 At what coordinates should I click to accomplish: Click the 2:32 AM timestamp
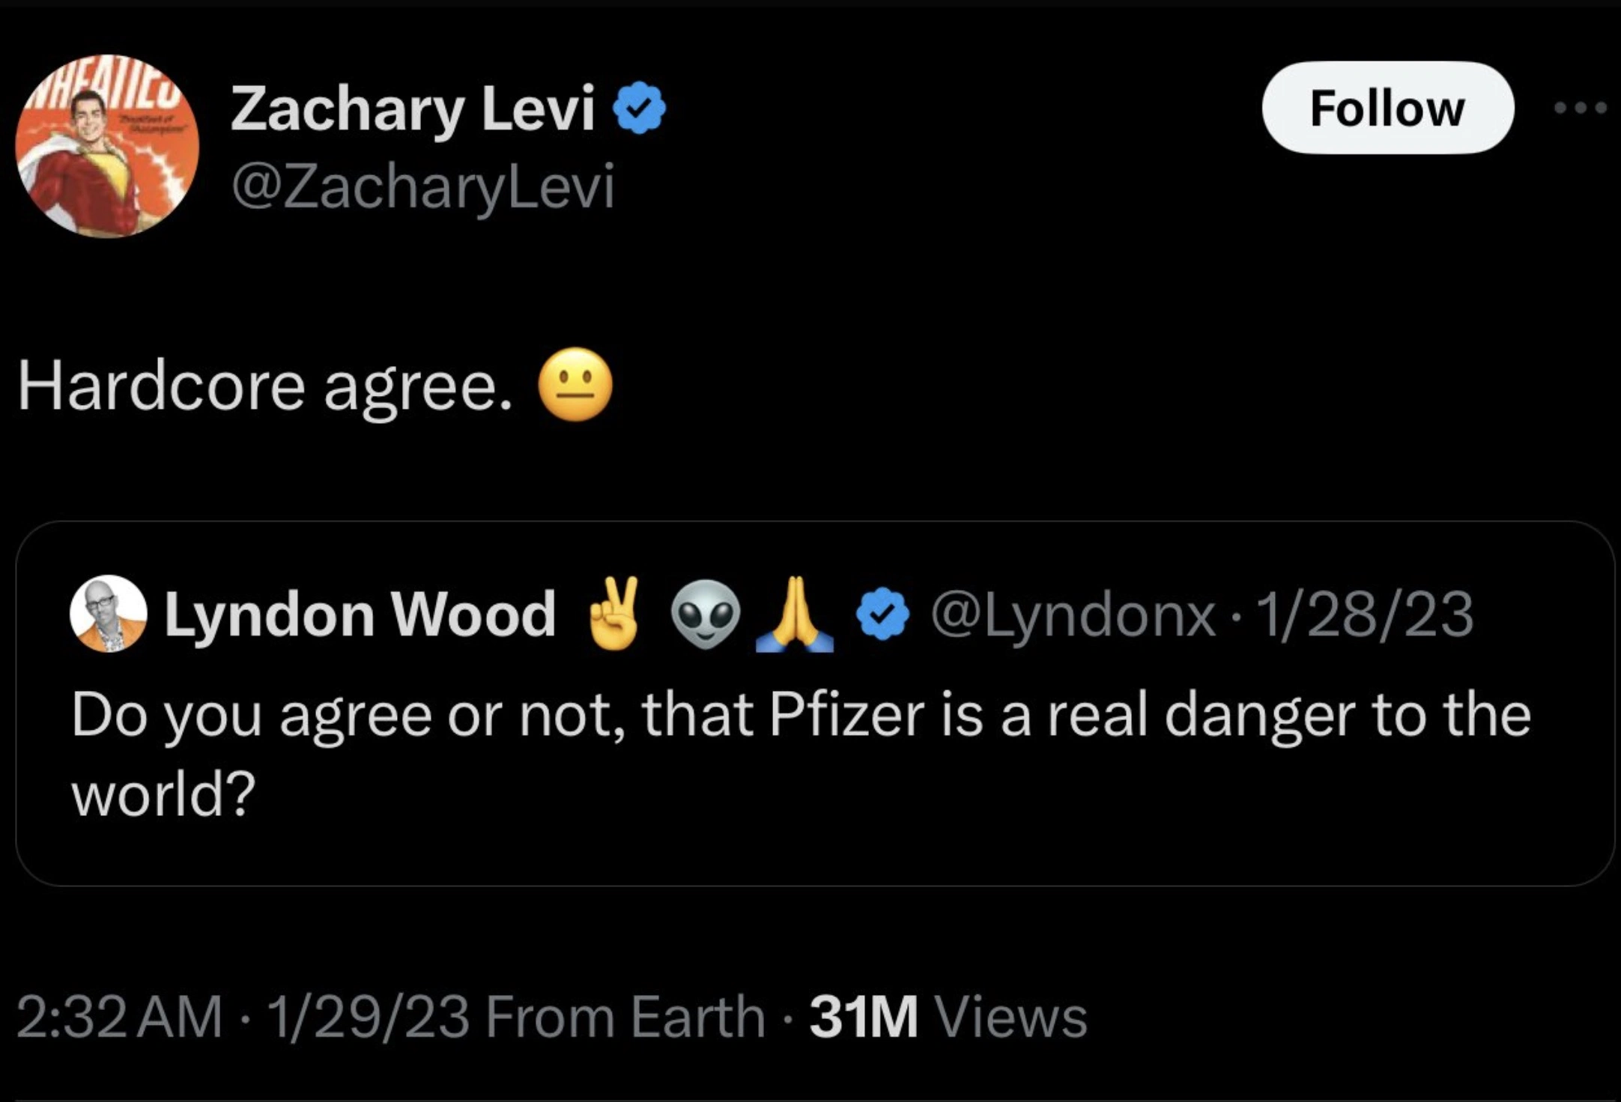point(119,1017)
